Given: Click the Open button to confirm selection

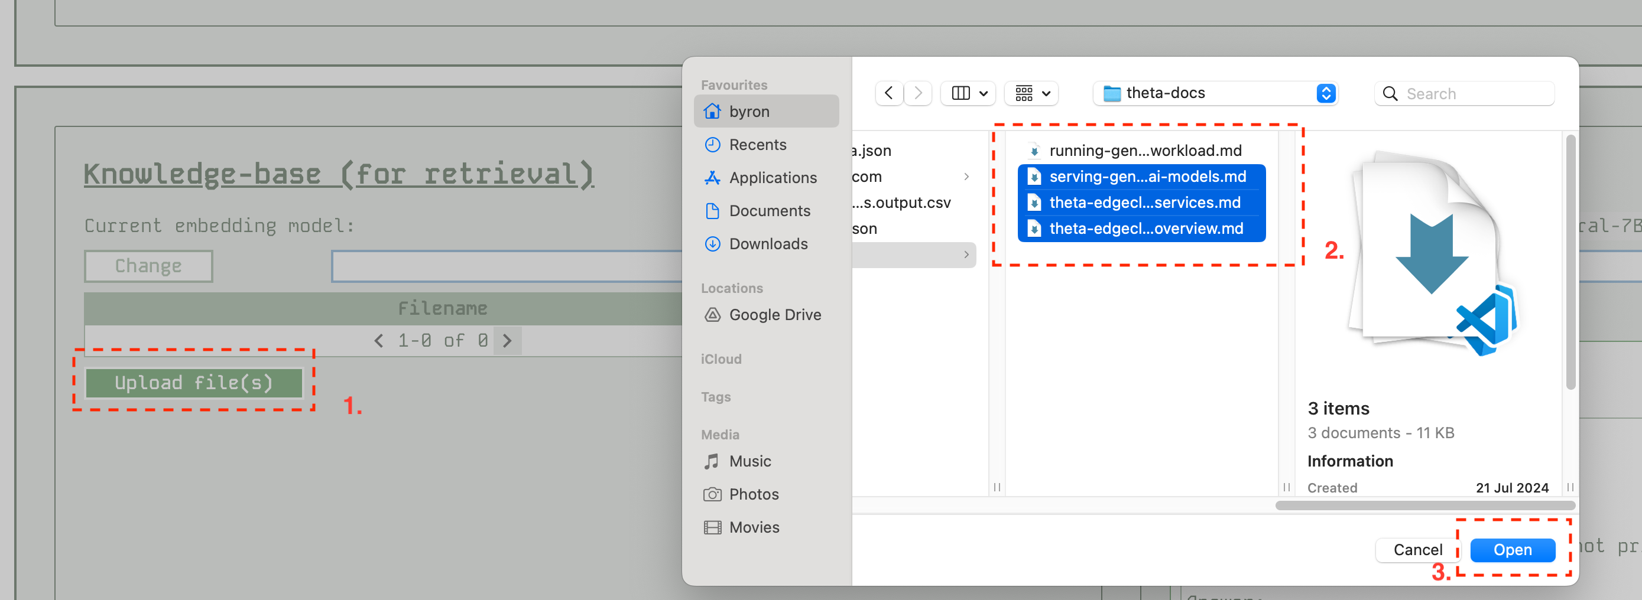Looking at the screenshot, I should click(x=1513, y=550).
